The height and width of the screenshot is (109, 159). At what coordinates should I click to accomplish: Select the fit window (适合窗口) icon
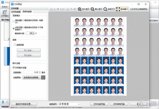click(x=118, y=9)
